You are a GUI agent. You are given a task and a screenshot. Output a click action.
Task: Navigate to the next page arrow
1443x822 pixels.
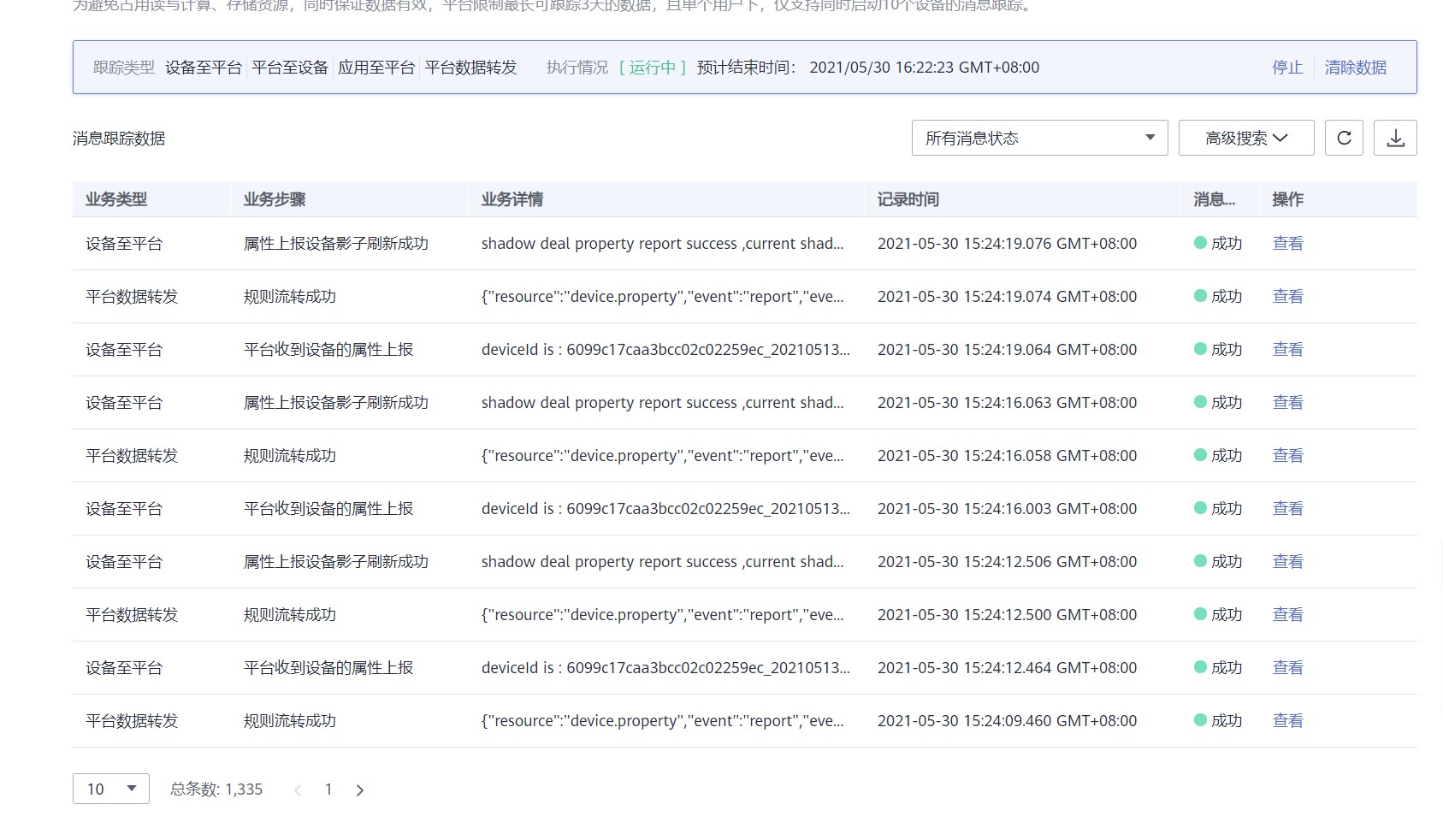pos(359,789)
